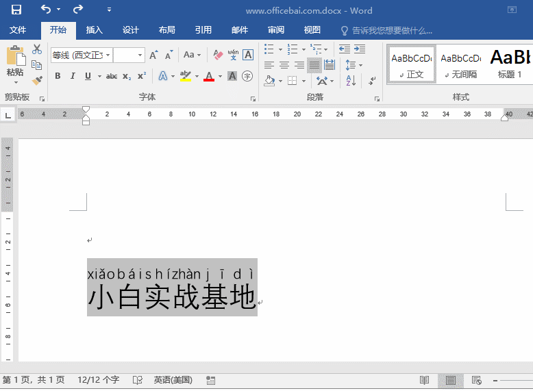The width and height of the screenshot is (533, 391).
Task: Toggle bold formatting
Action: click(58, 76)
